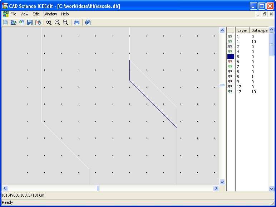
Task: Select layer number 2 in the list
Action: [x=238, y=47]
